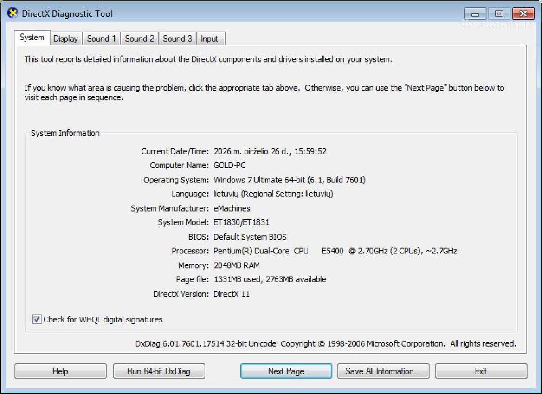Click the DirectX icon in title bar

[x=13, y=14]
